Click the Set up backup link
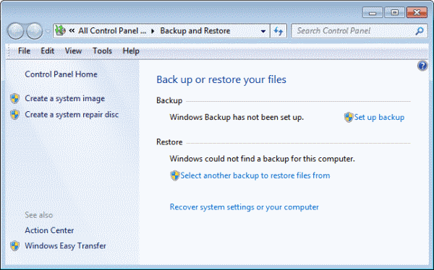Viewport: 434px width, 270px height. [x=379, y=117]
